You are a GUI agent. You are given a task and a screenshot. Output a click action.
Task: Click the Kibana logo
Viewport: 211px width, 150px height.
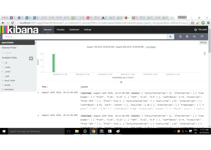19,29
